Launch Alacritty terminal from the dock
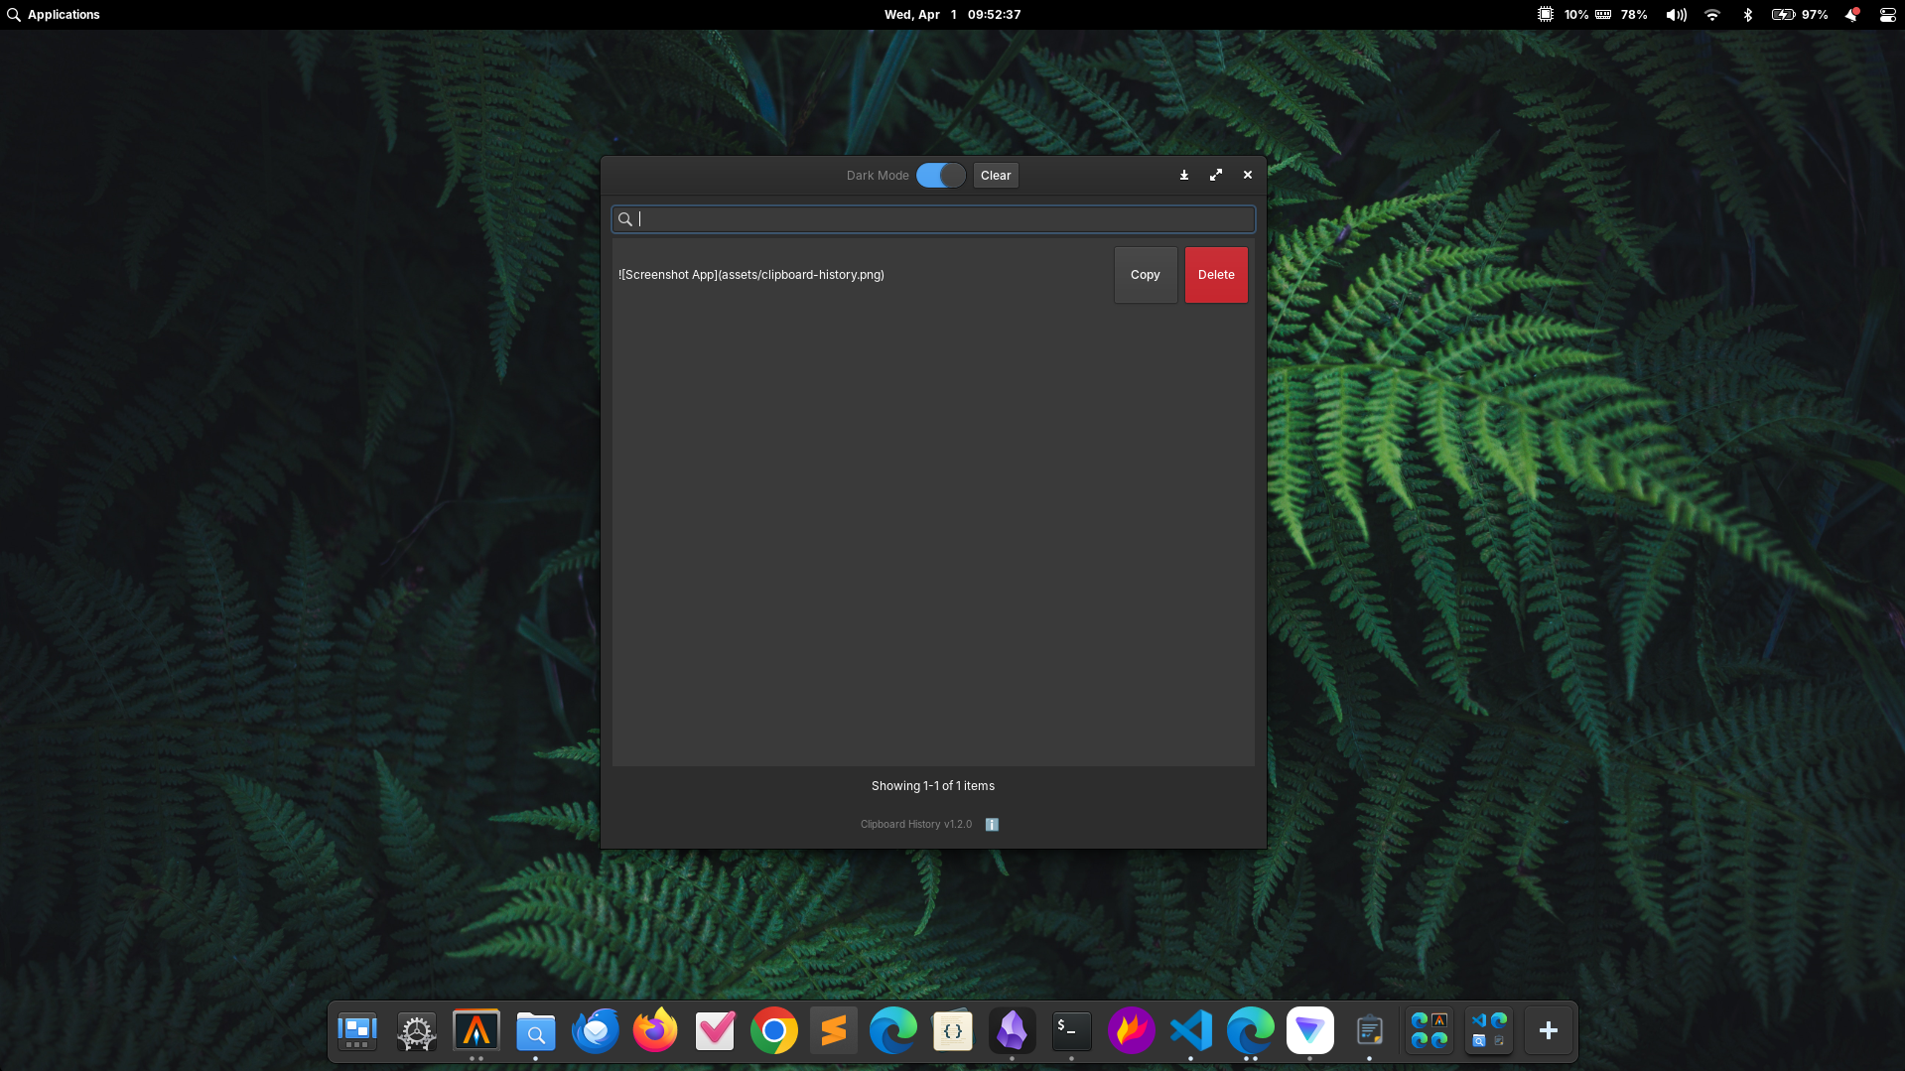This screenshot has height=1071, width=1905. [476, 1031]
